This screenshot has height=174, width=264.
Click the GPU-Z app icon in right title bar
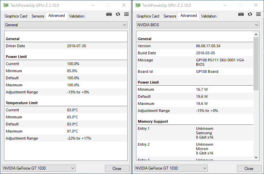(x=138, y=5)
